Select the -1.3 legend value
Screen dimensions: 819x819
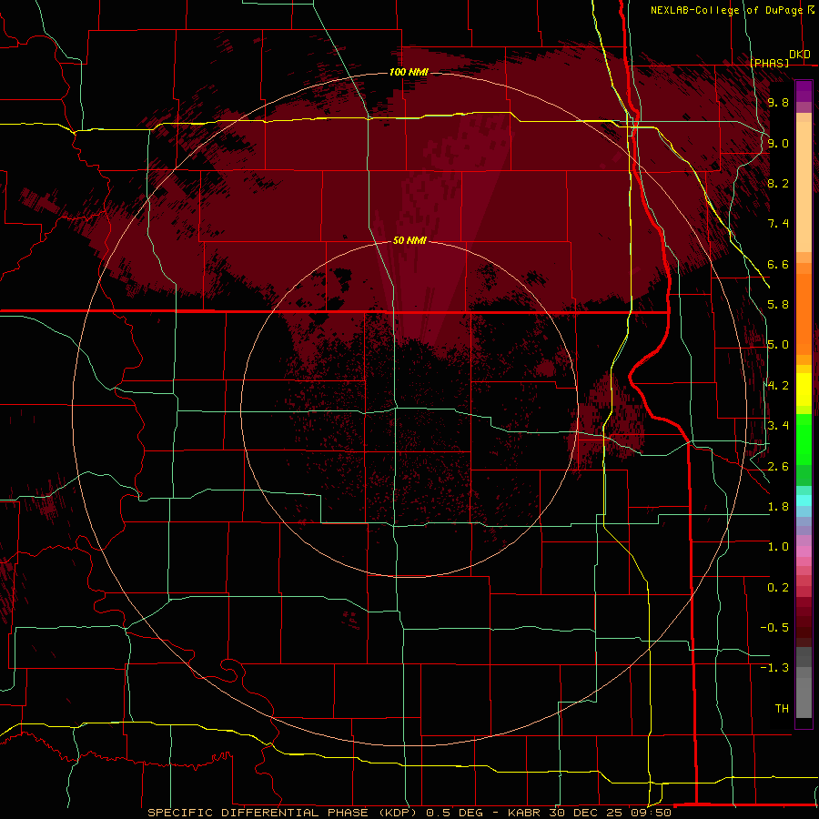[x=774, y=668]
